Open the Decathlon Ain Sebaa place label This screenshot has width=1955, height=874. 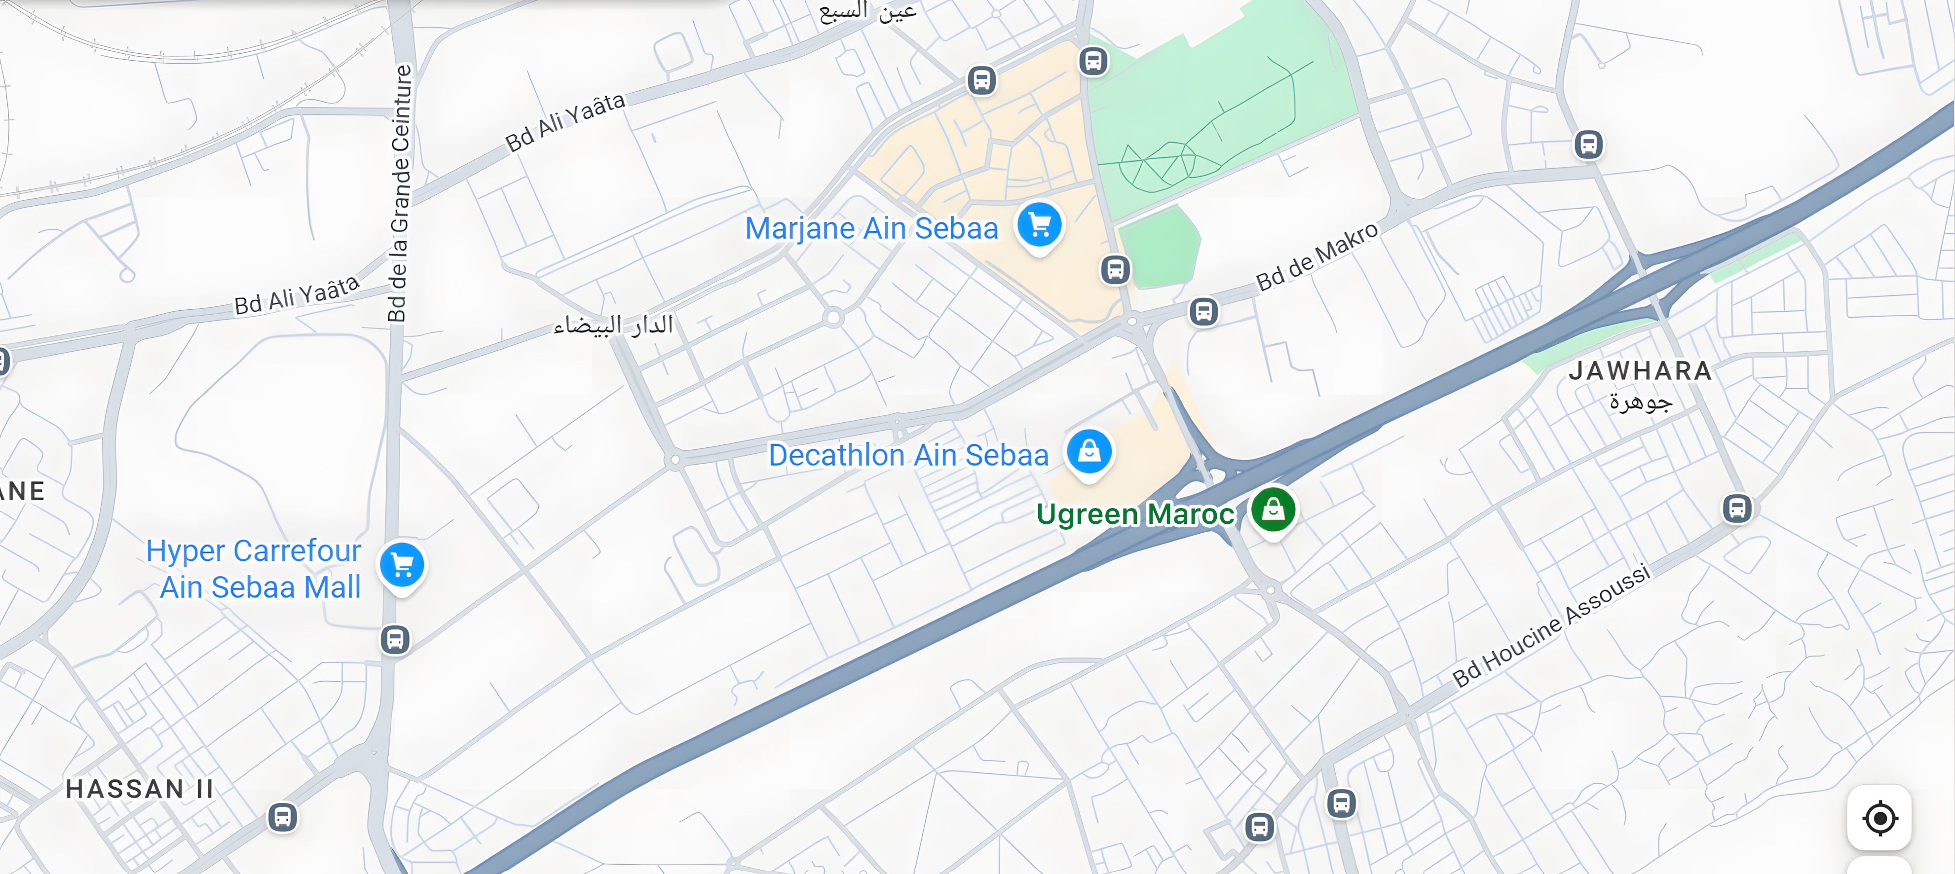pos(908,455)
